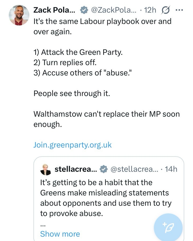Image resolution: width=193 pixels, height=241 pixels.
Task: Click stellacreasy's small profile picture
Action: tap(46, 169)
